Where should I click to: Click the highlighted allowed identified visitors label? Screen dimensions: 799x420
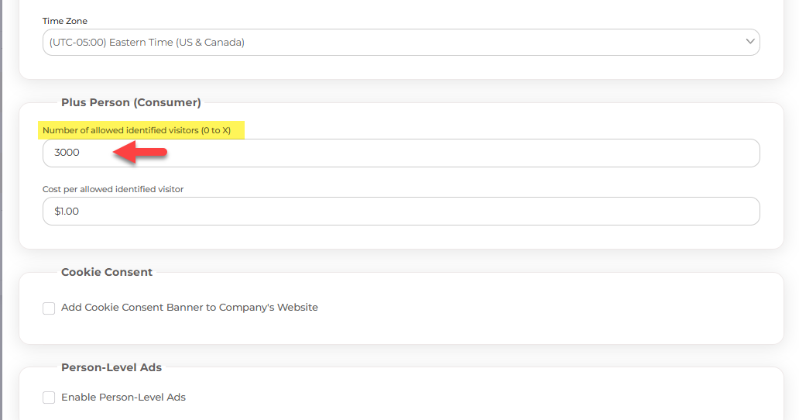[x=136, y=130]
